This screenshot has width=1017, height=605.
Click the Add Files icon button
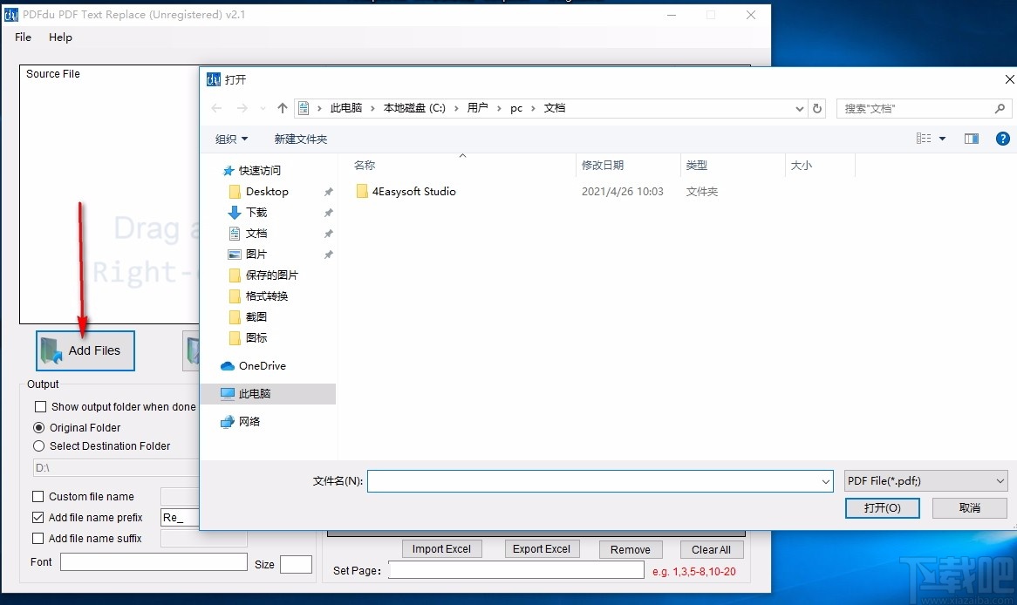[x=85, y=350]
